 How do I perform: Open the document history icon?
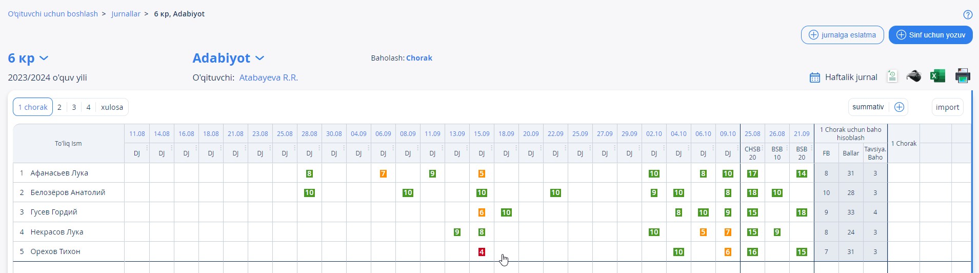892,76
